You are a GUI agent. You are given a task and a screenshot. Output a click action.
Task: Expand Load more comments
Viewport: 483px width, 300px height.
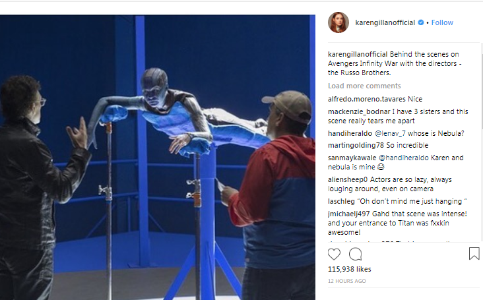(x=364, y=86)
